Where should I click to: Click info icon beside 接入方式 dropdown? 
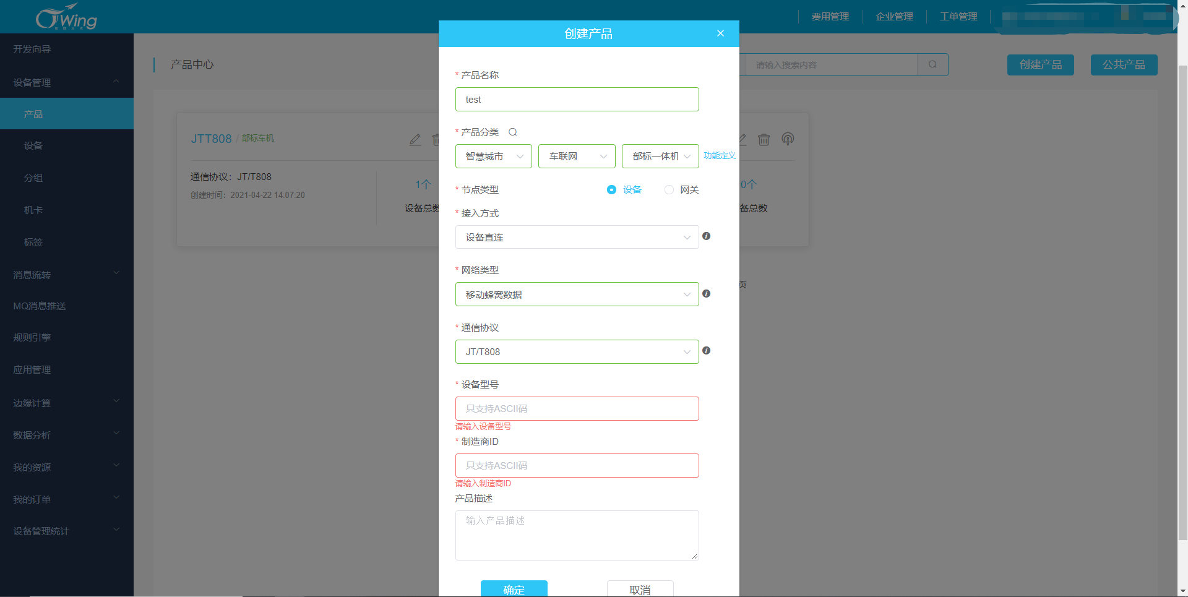706,236
